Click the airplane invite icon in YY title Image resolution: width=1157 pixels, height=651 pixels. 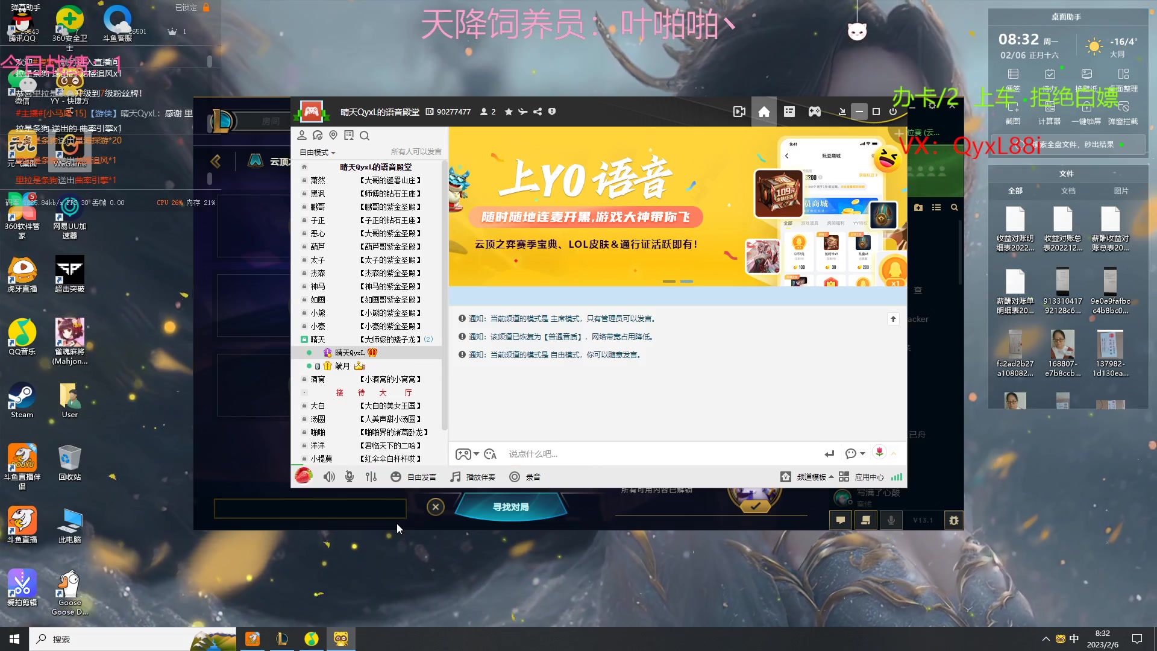(x=523, y=112)
